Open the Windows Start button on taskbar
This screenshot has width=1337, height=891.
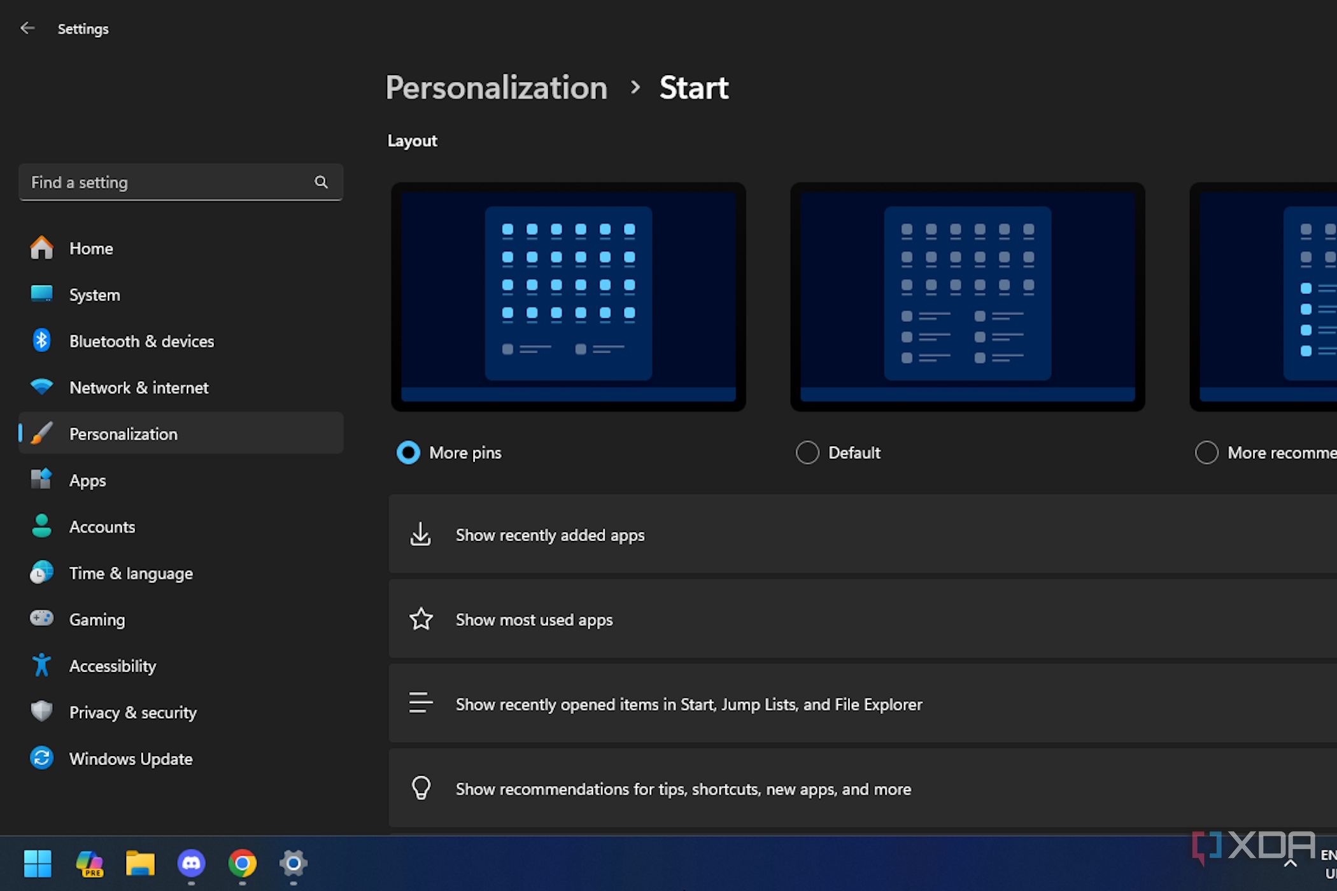click(x=38, y=863)
